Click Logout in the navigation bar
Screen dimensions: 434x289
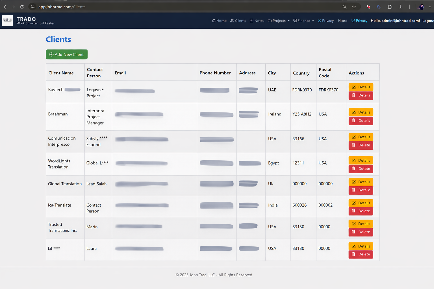tap(428, 21)
